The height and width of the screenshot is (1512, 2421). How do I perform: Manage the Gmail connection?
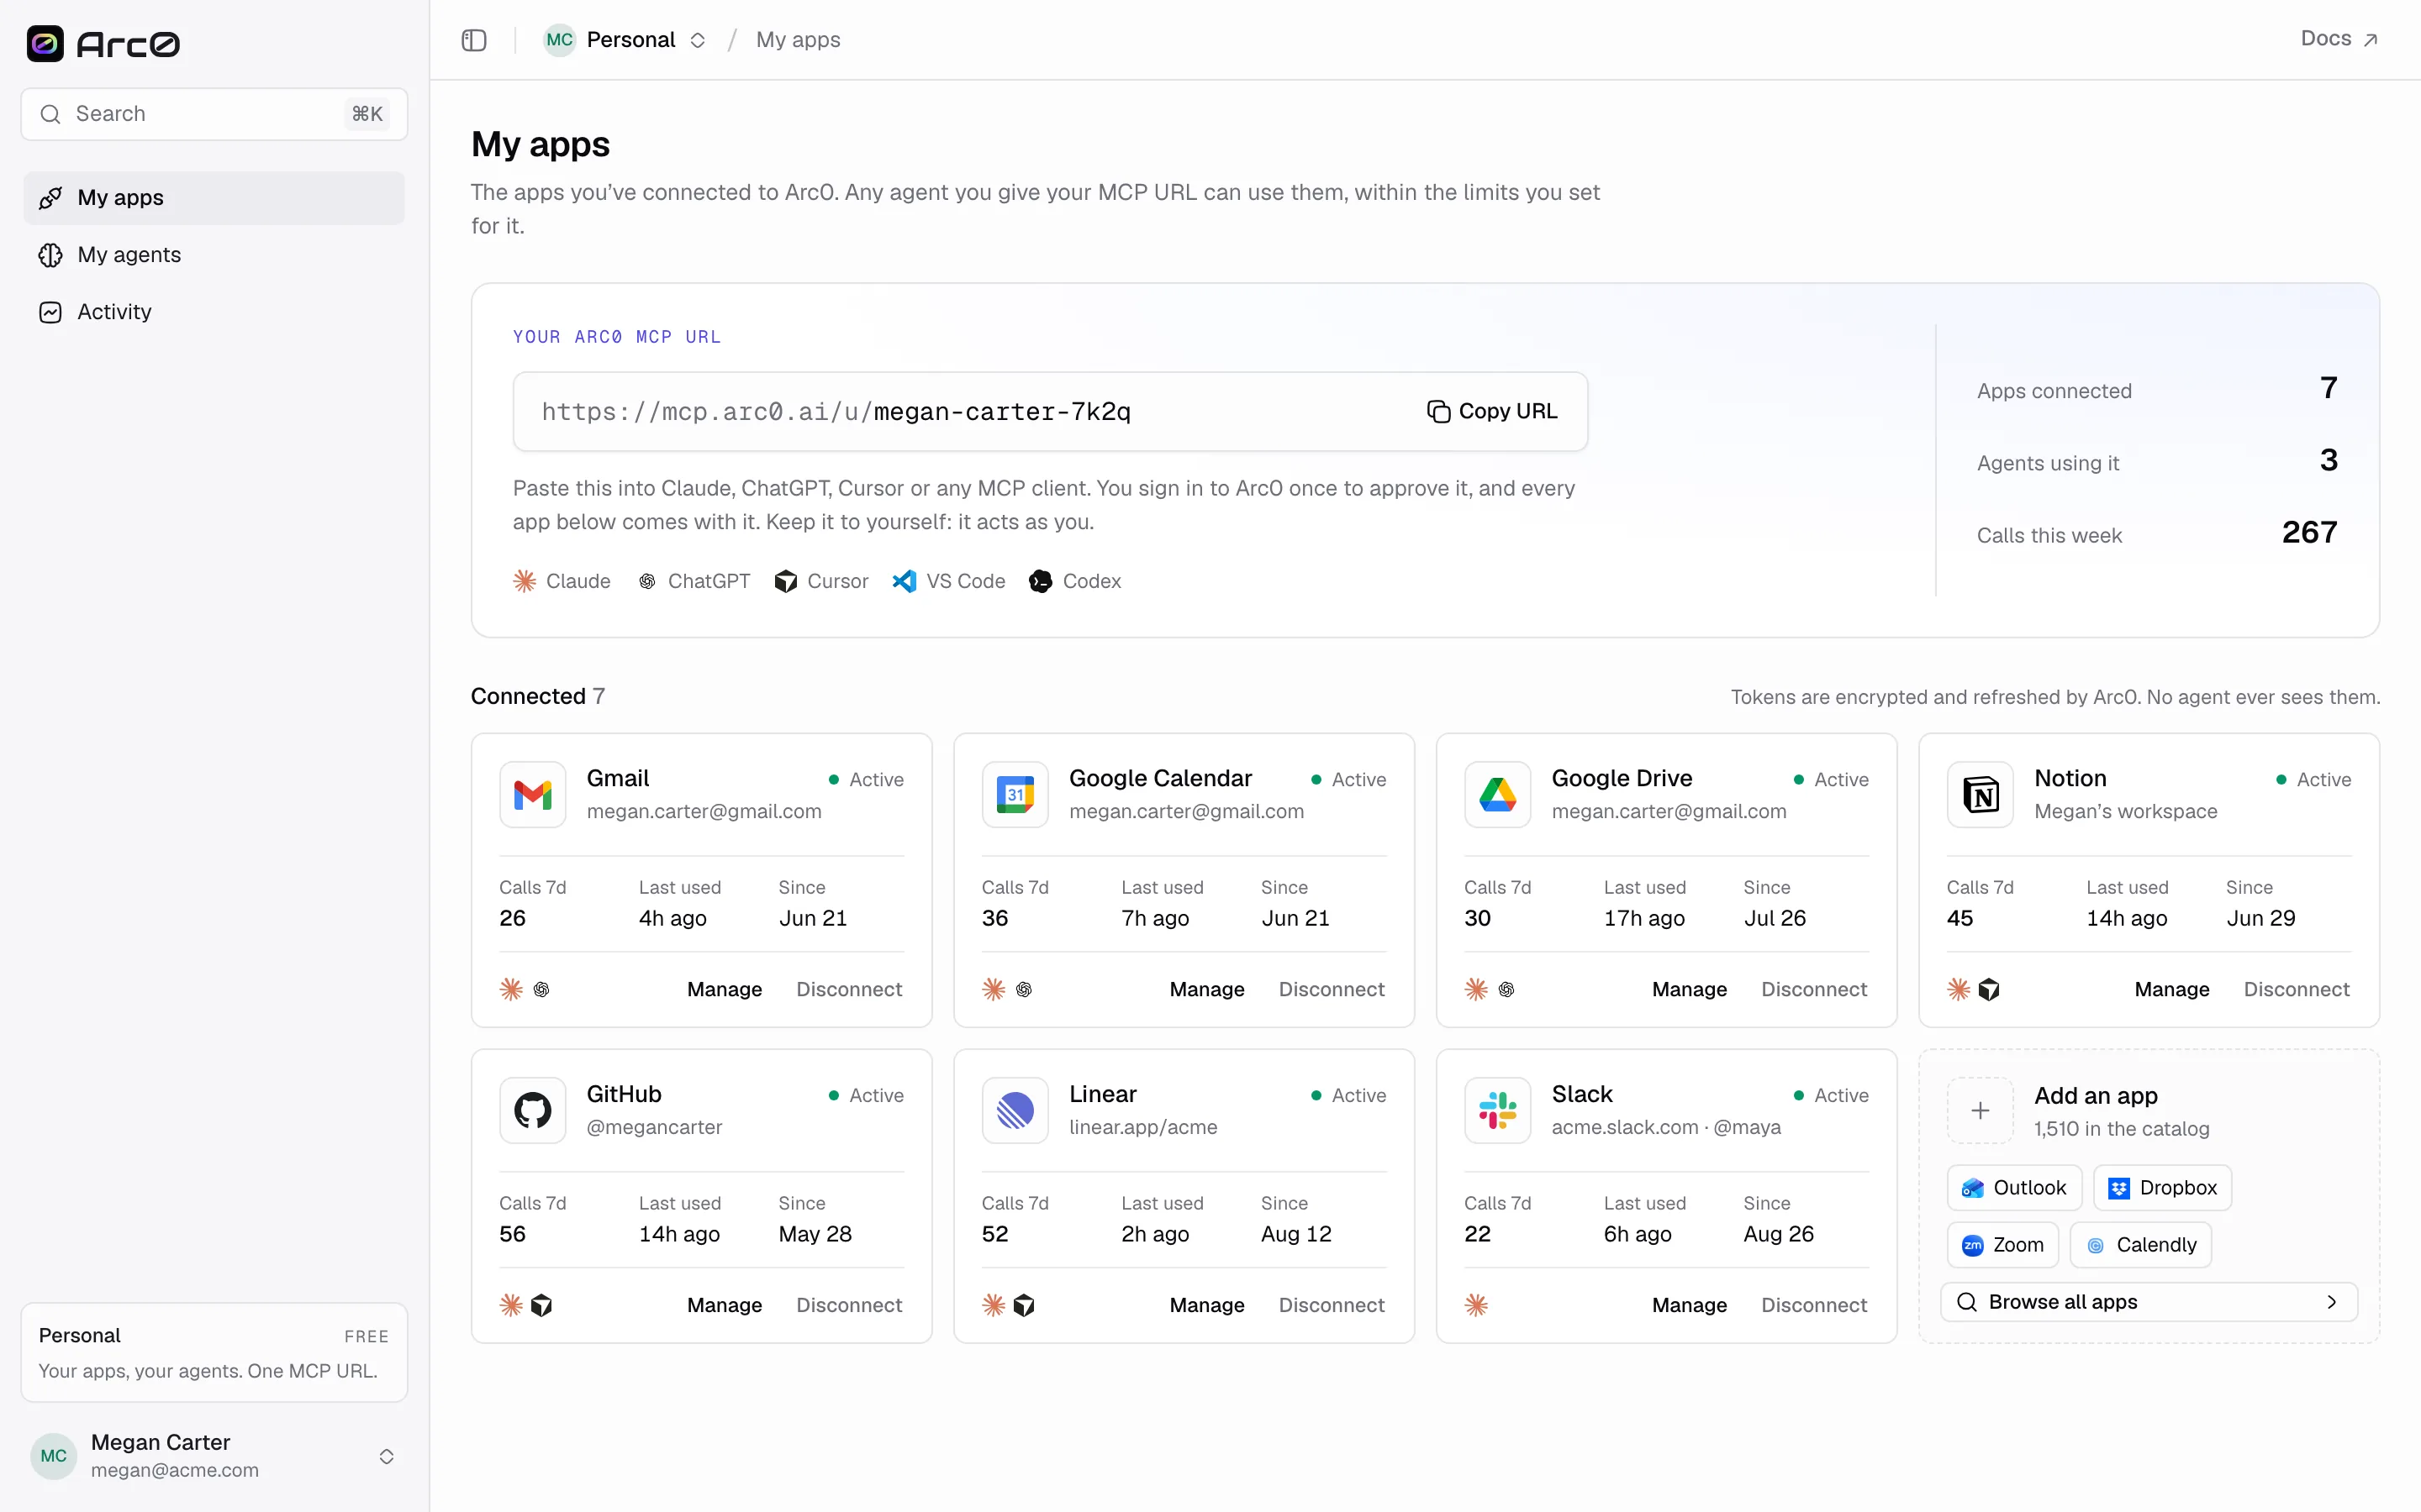tap(725, 990)
